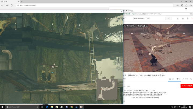Close the game overlay window
The image size is (193, 109).
click(122, 11)
